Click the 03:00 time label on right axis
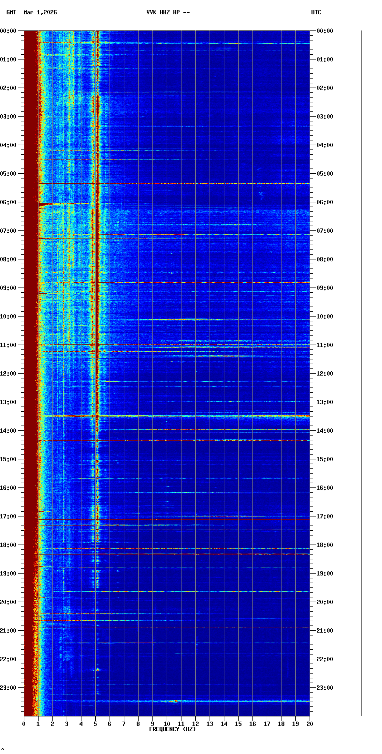 click(326, 117)
